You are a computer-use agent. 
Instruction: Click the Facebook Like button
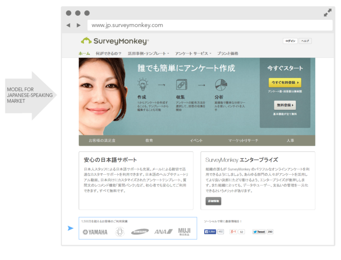[210, 232]
